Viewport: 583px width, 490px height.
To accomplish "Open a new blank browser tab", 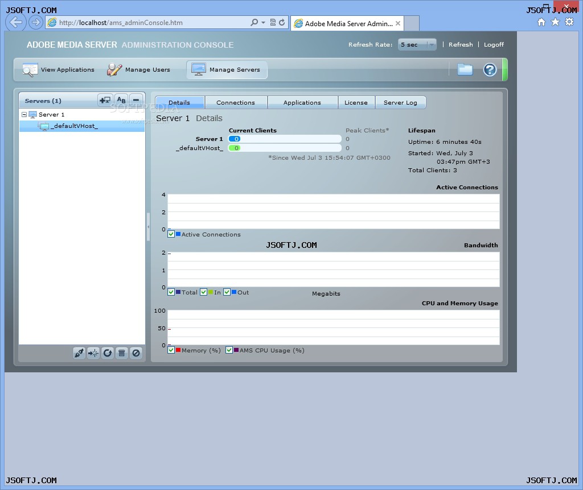I will [412, 23].
